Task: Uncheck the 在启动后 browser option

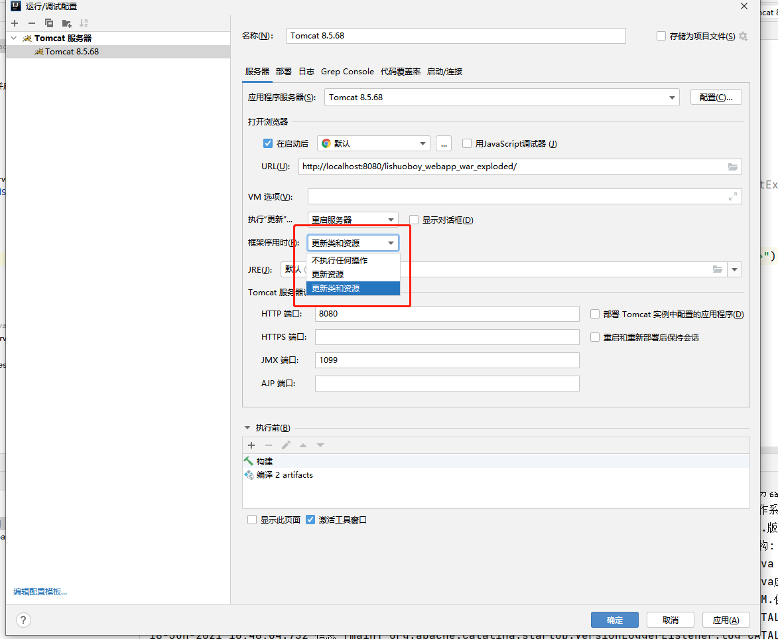Action: 268,143
